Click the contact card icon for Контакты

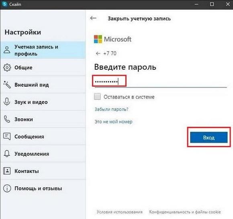7,171
